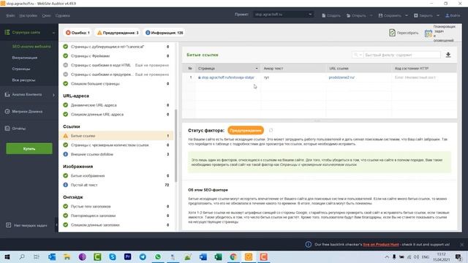468x263 pixels.
Task: Filter by Предупреждение: 3 badge
Action: [x=118, y=33]
